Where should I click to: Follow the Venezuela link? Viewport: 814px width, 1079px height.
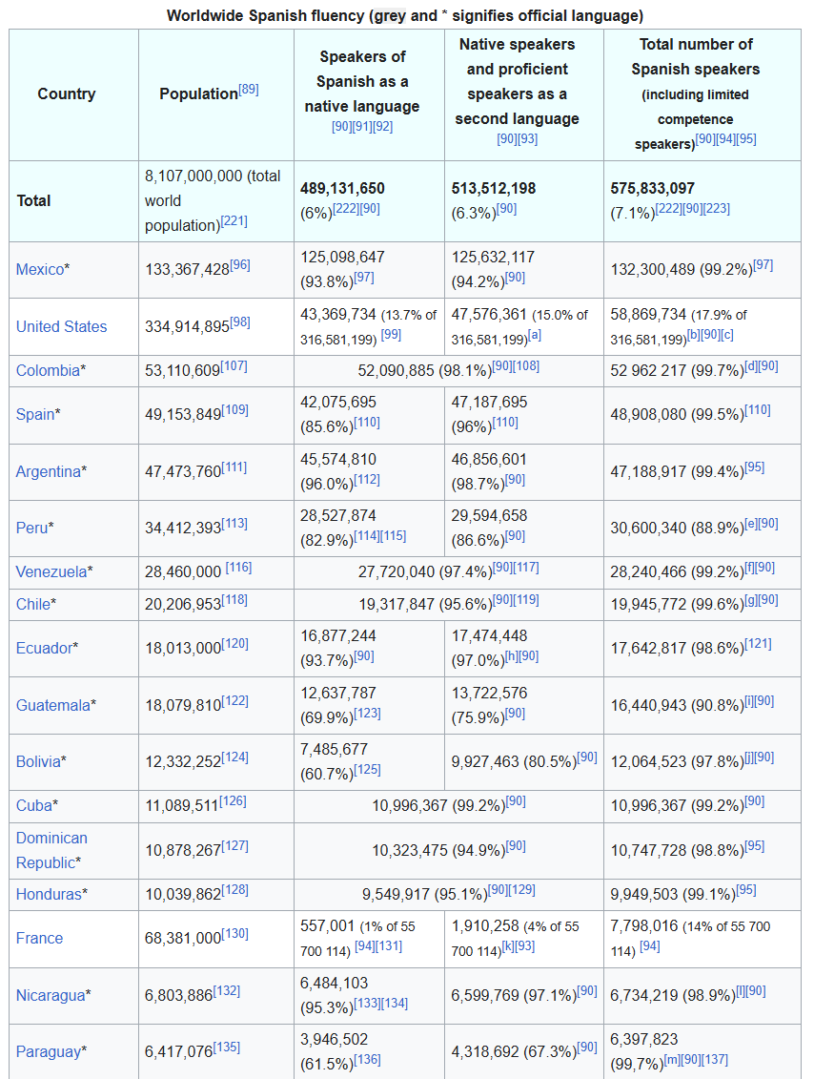click(x=53, y=572)
